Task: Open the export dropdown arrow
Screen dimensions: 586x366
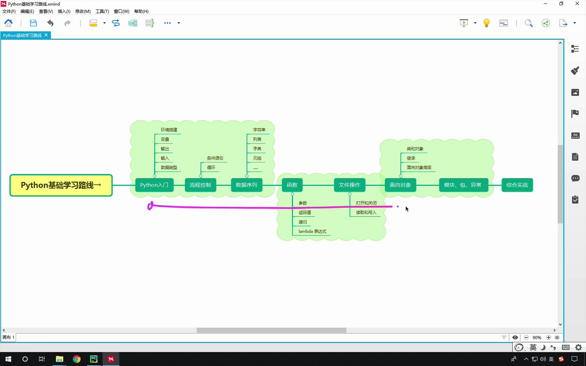Action: click(x=574, y=23)
